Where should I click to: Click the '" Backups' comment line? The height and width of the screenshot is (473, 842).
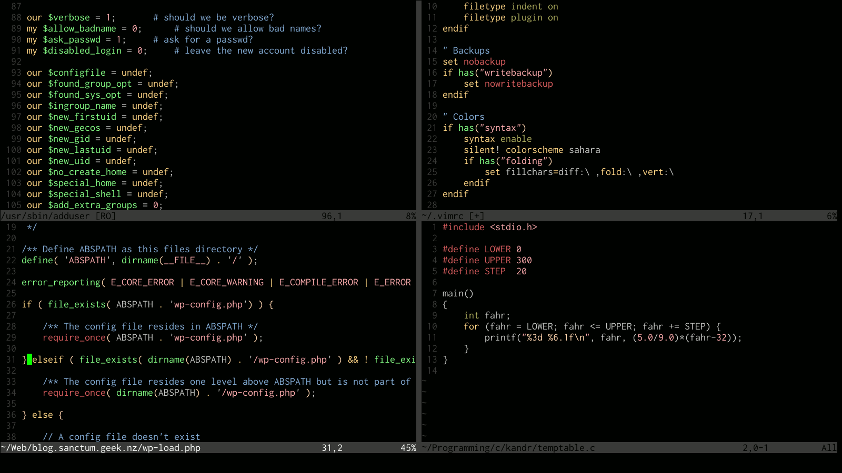tap(466, 50)
